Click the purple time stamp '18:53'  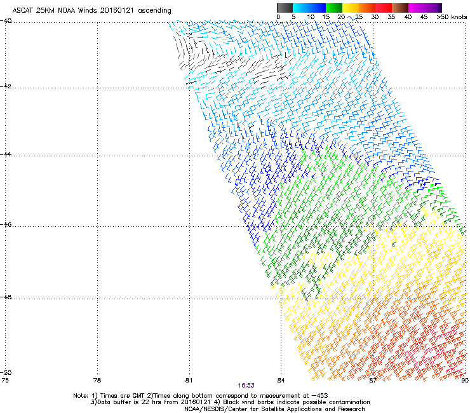click(246, 386)
